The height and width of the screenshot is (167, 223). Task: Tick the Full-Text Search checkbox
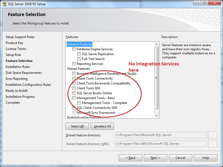coord(79,59)
